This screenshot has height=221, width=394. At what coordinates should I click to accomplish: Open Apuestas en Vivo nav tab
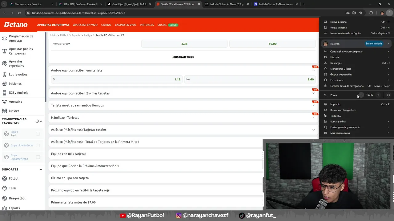click(x=85, y=25)
